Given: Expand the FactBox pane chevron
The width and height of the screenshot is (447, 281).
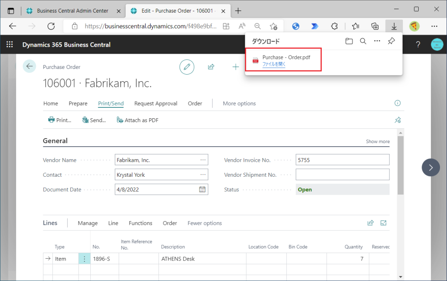Looking at the screenshot, I should pyautogui.click(x=431, y=167).
